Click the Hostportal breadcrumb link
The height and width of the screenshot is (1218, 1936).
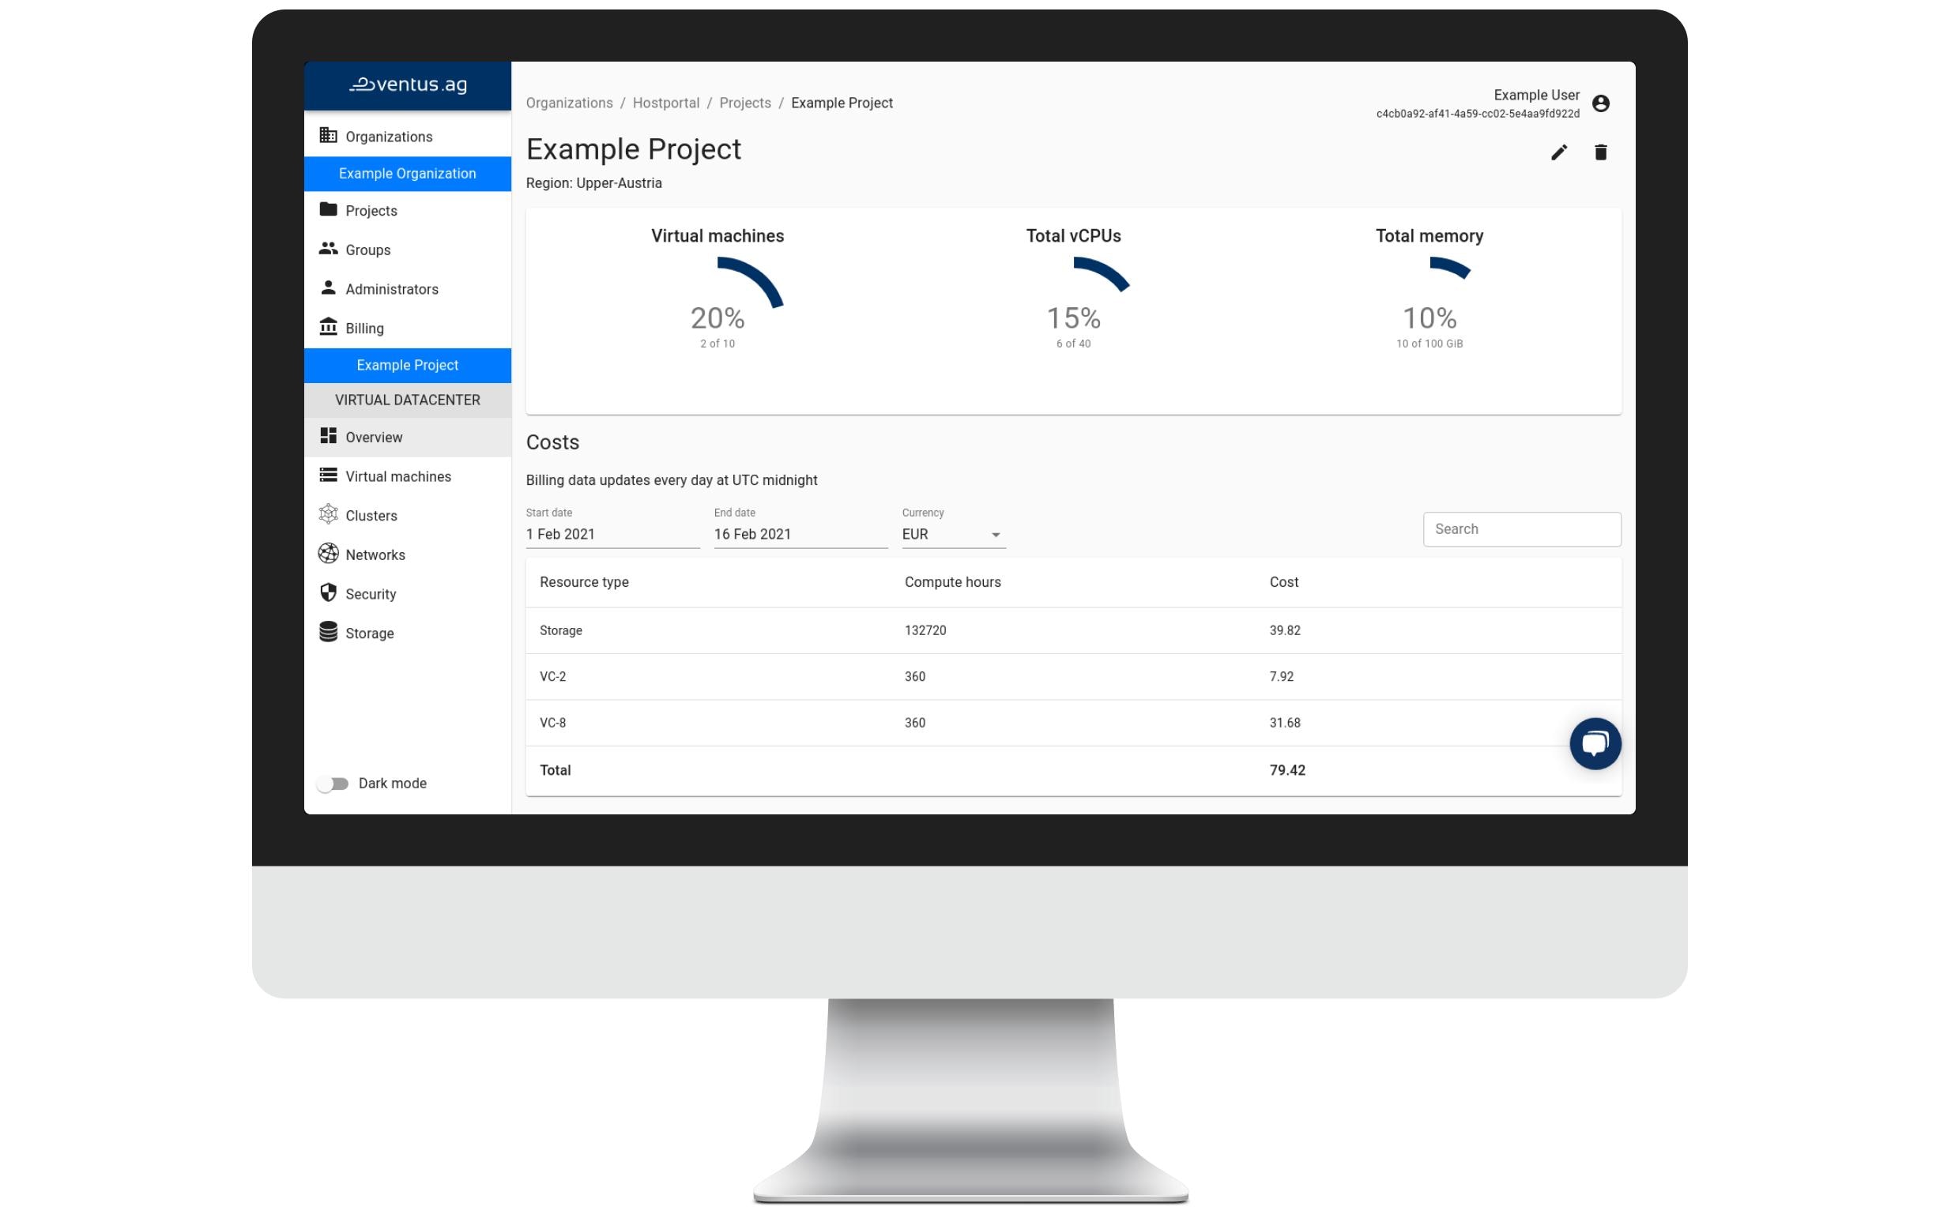pyautogui.click(x=665, y=103)
